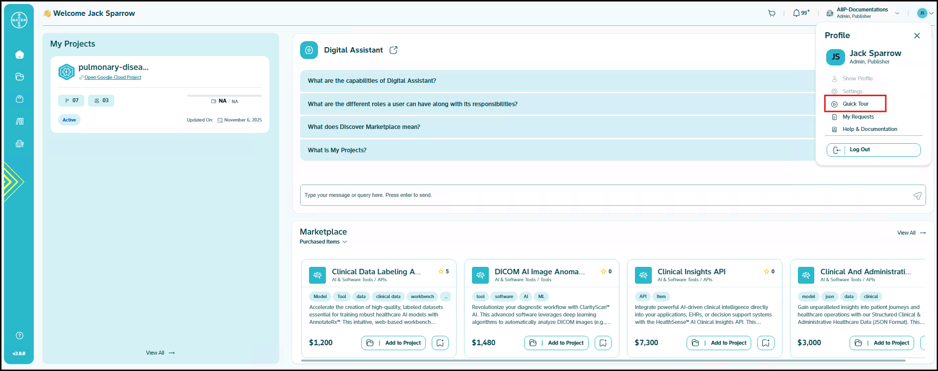Add DICOM AI Image to project

click(556, 343)
